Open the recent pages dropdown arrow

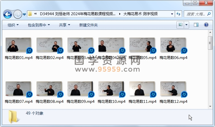(x=24, y=14)
